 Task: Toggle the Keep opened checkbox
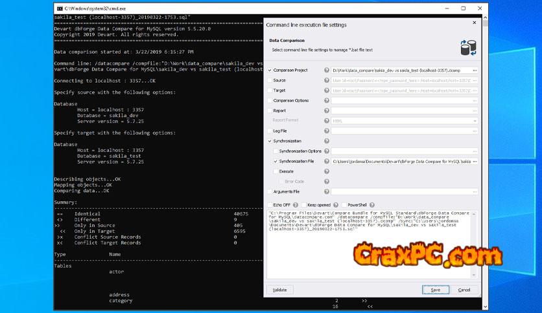pyautogui.click(x=303, y=204)
